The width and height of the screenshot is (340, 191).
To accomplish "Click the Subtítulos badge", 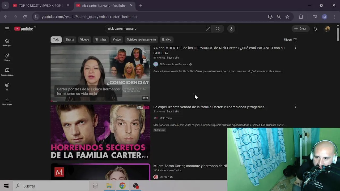I will 159,130.
